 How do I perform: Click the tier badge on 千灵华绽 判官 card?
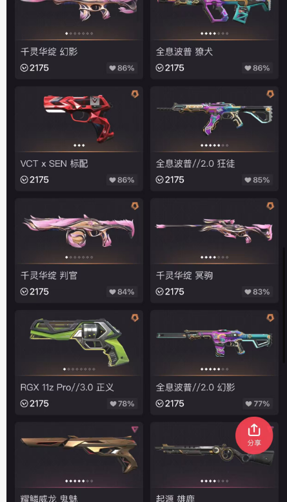coord(135,206)
